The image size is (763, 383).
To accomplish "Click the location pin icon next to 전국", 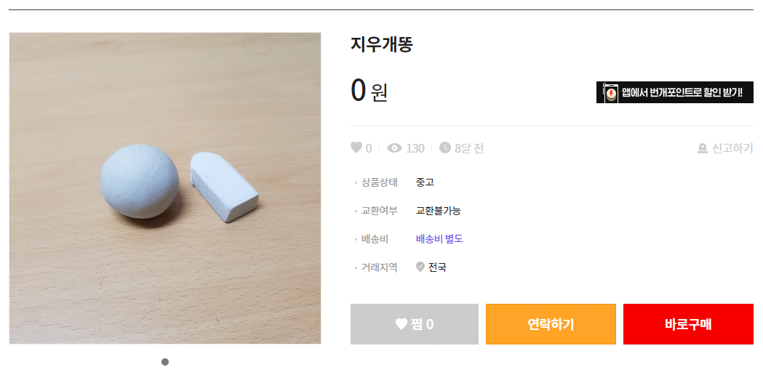I will [x=420, y=267].
